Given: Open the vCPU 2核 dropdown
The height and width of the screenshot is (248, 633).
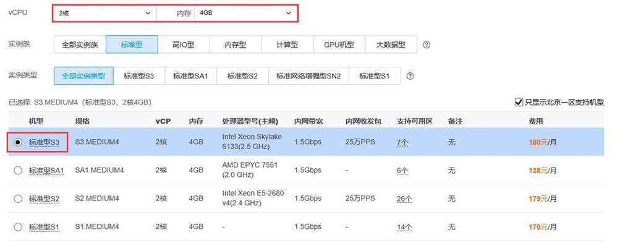Looking at the screenshot, I should point(104,13).
